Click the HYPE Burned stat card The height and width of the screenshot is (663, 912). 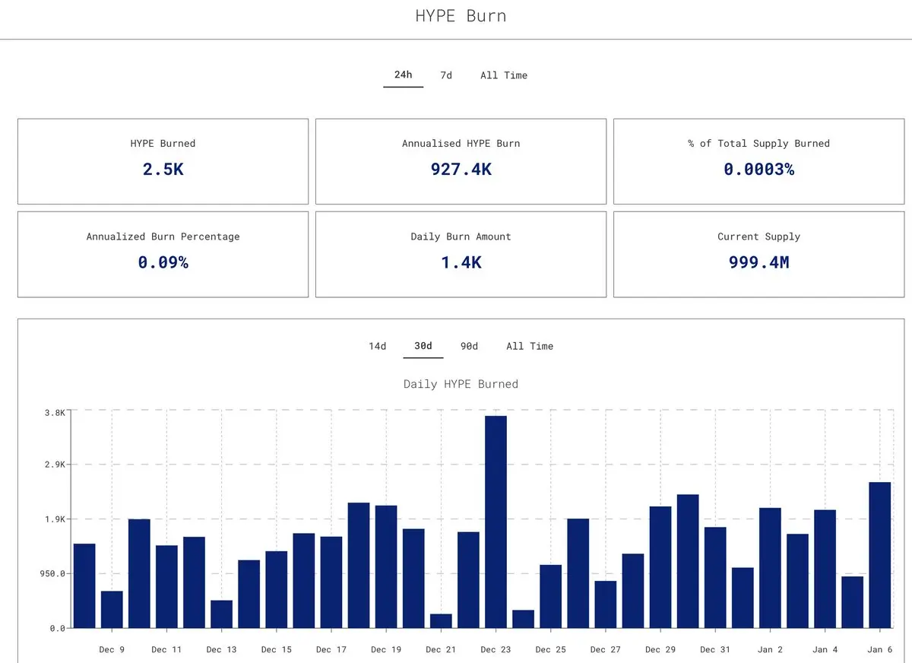(x=163, y=161)
